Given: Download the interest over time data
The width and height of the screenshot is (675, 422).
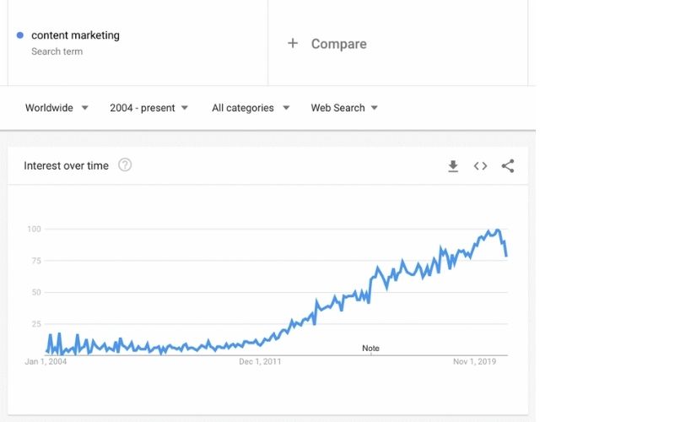Looking at the screenshot, I should coord(453,165).
